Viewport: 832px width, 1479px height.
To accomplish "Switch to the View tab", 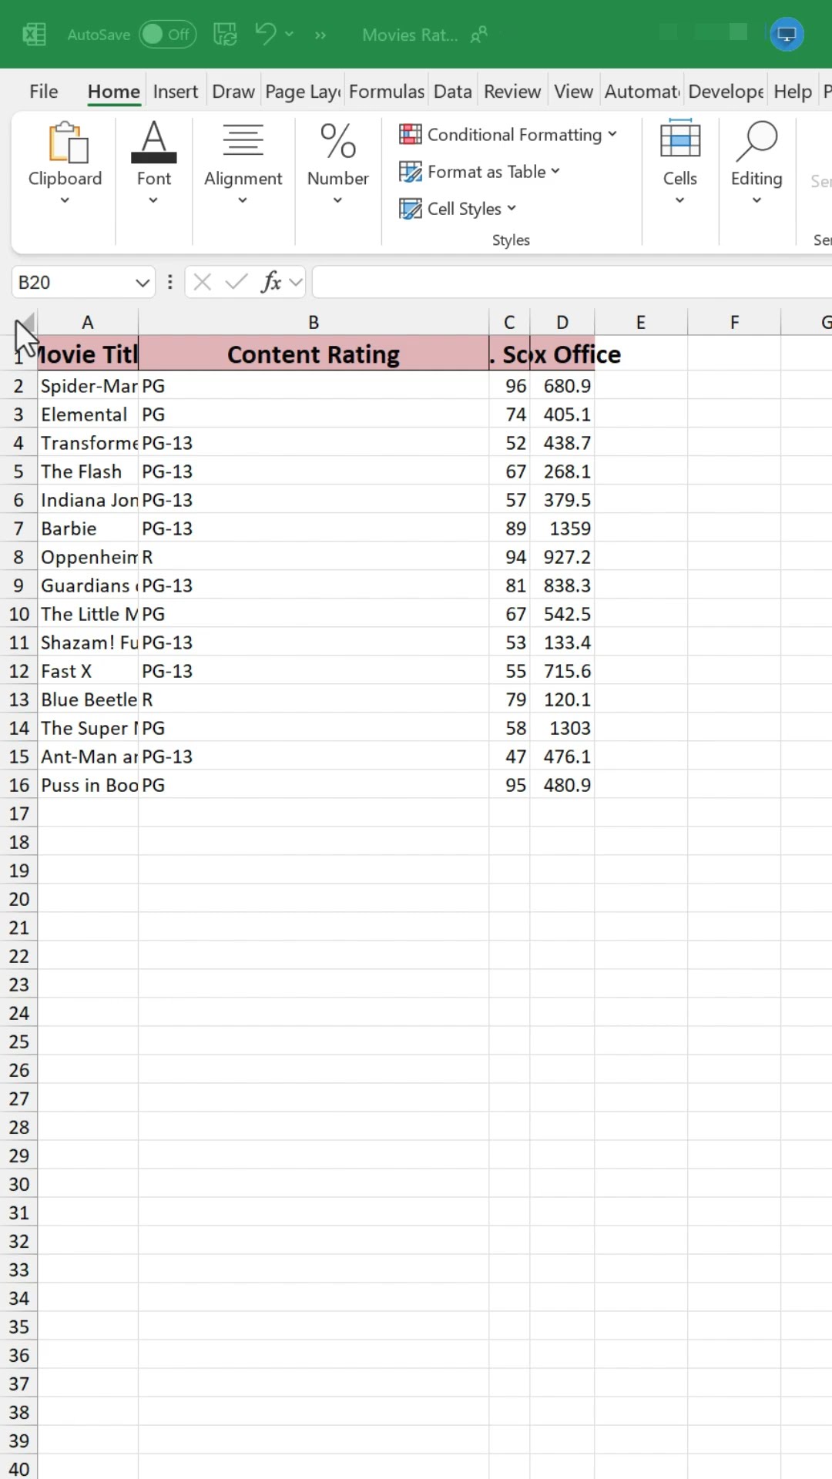I will coord(574,92).
